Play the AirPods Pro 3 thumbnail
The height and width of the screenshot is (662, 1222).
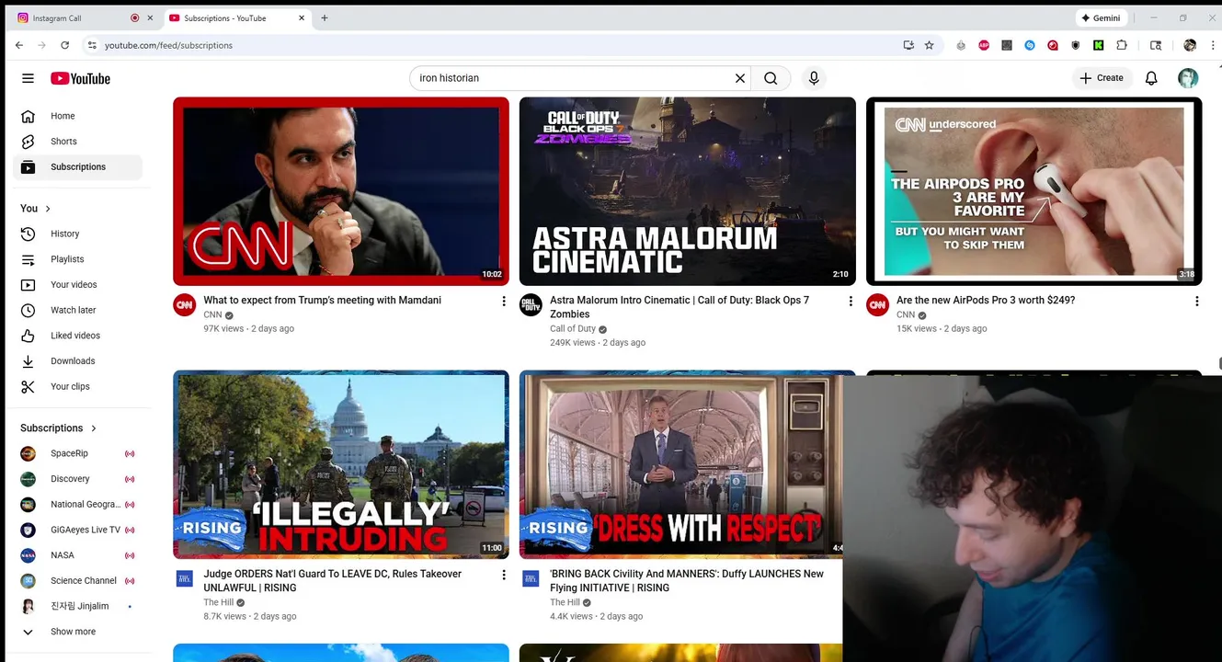pyautogui.click(x=1034, y=191)
